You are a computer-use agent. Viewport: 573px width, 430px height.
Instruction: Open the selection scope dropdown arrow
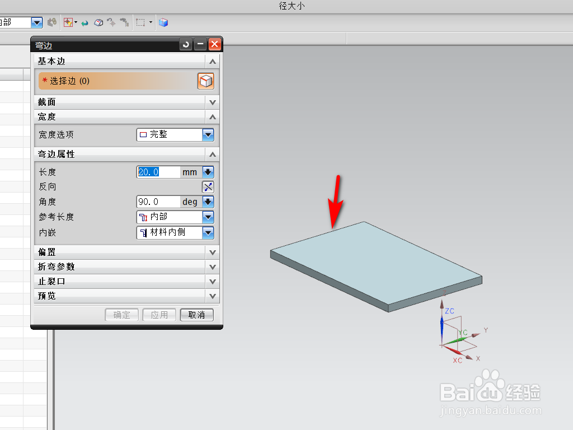pyautogui.click(x=36, y=22)
